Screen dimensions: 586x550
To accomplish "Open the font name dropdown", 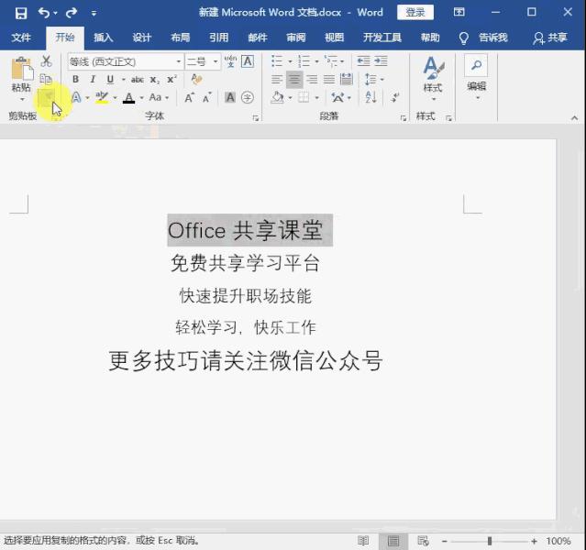I will click(x=179, y=61).
